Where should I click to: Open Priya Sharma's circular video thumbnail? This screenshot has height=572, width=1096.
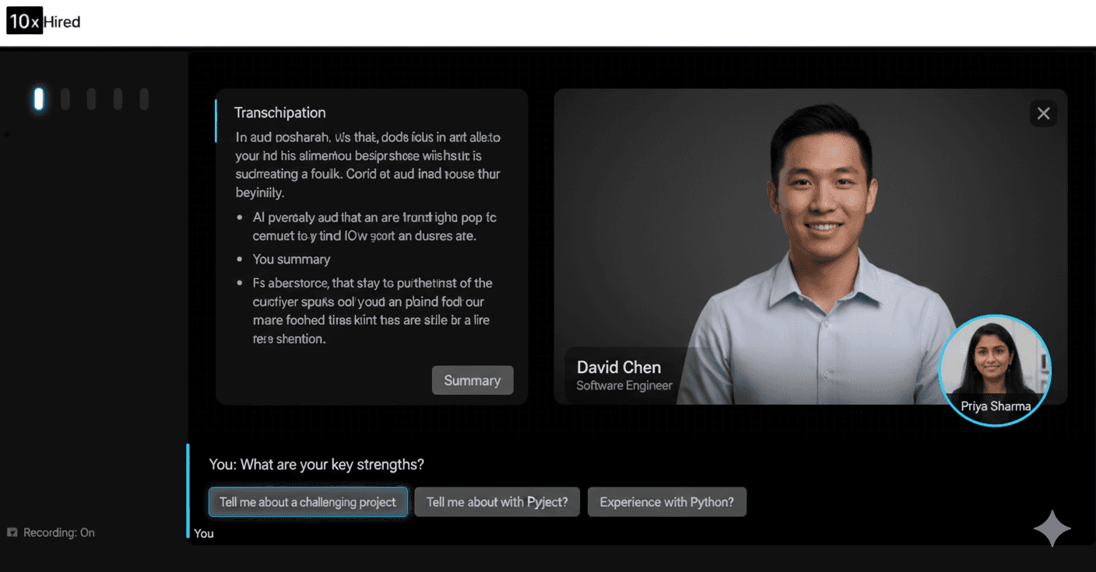(x=996, y=370)
